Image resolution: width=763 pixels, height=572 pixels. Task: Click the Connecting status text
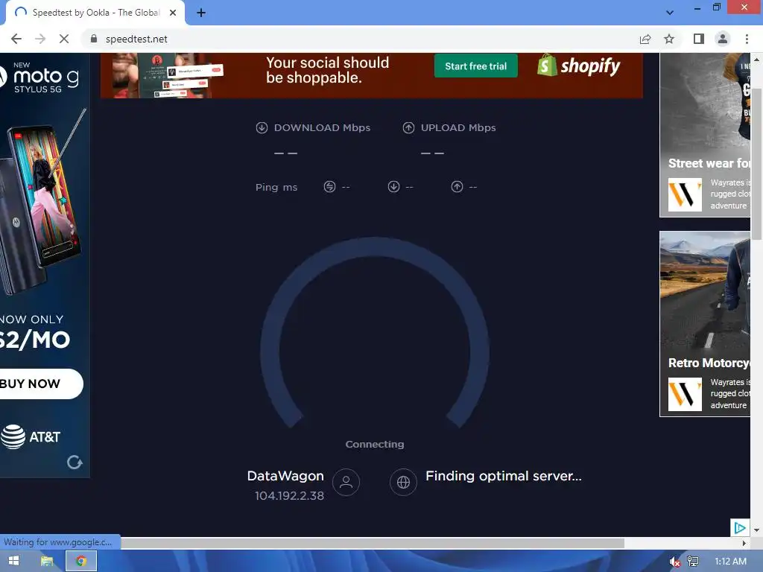tap(375, 444)
